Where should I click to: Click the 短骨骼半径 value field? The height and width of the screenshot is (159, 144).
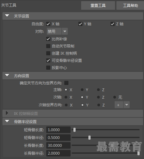click(x=58, y=137)
